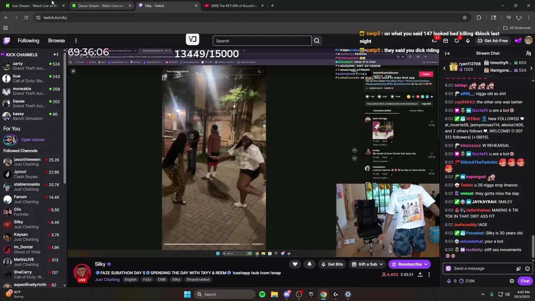This screenshot has width=535, height=301.
Task: Click the left sidebar scrollbar
Action: pos(64,117)
